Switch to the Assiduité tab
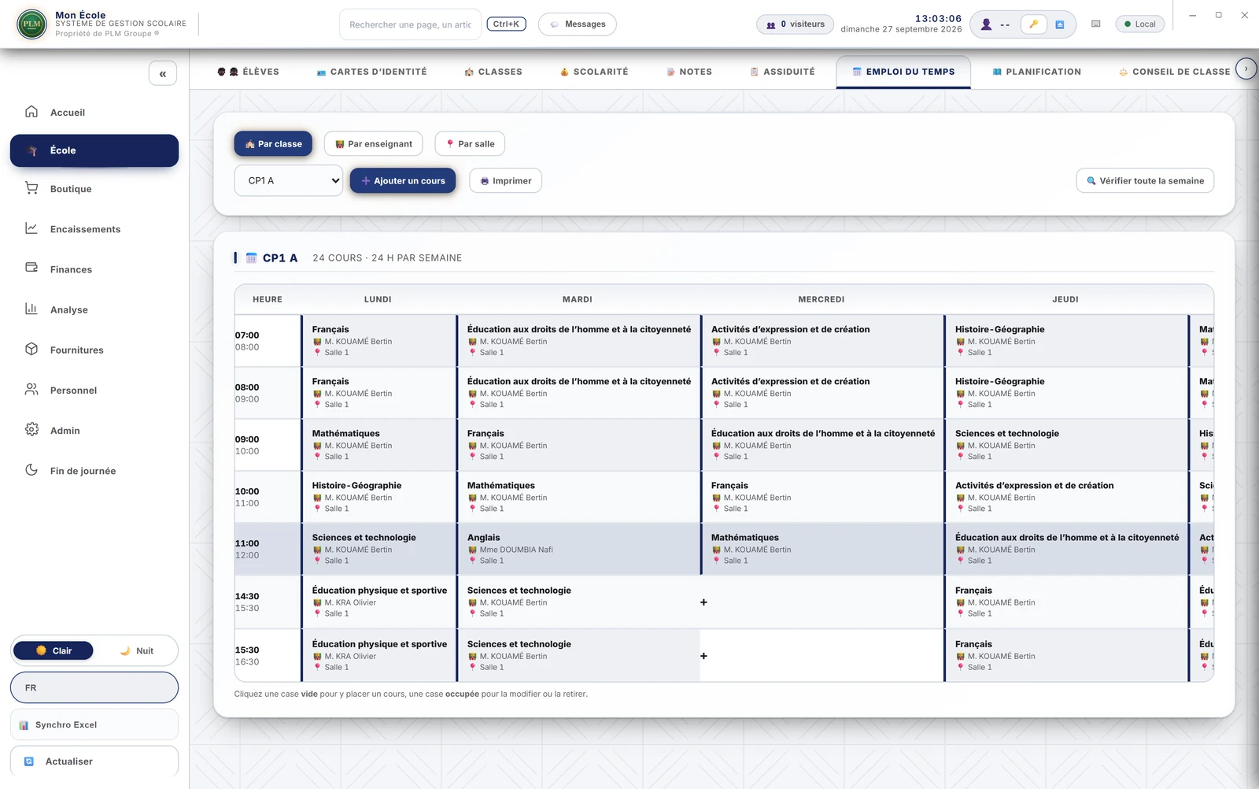 (x=781, y=72)
